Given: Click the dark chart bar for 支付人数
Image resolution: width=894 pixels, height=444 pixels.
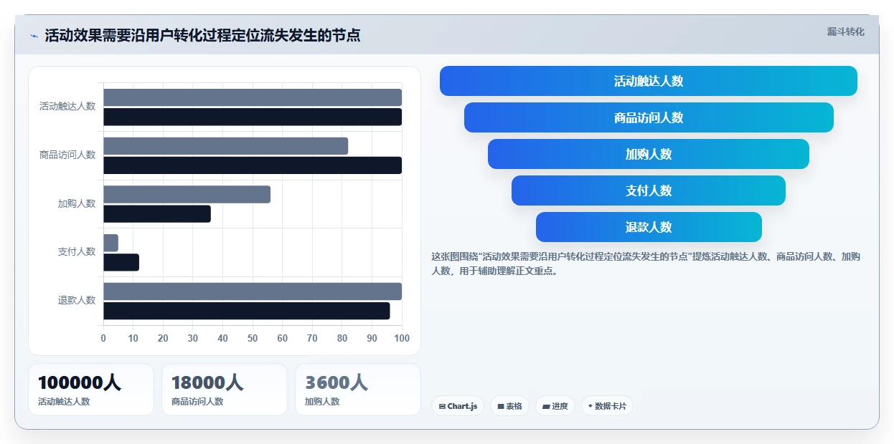Looking at the screenshot, I should click(x=121, y=262).
